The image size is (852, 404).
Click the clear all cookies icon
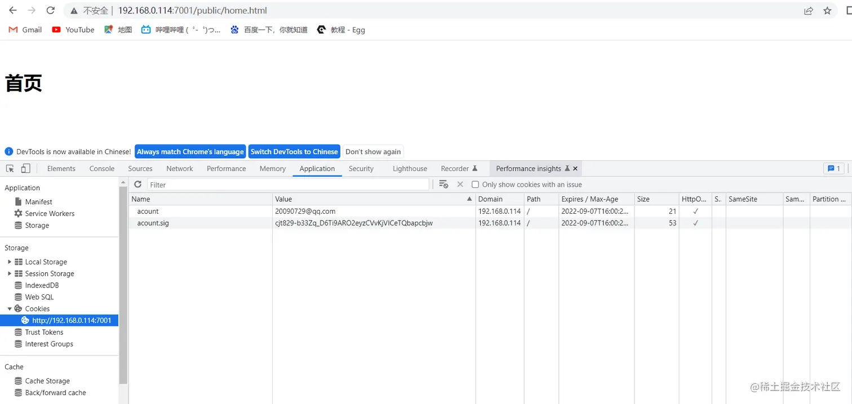point(443,184)
